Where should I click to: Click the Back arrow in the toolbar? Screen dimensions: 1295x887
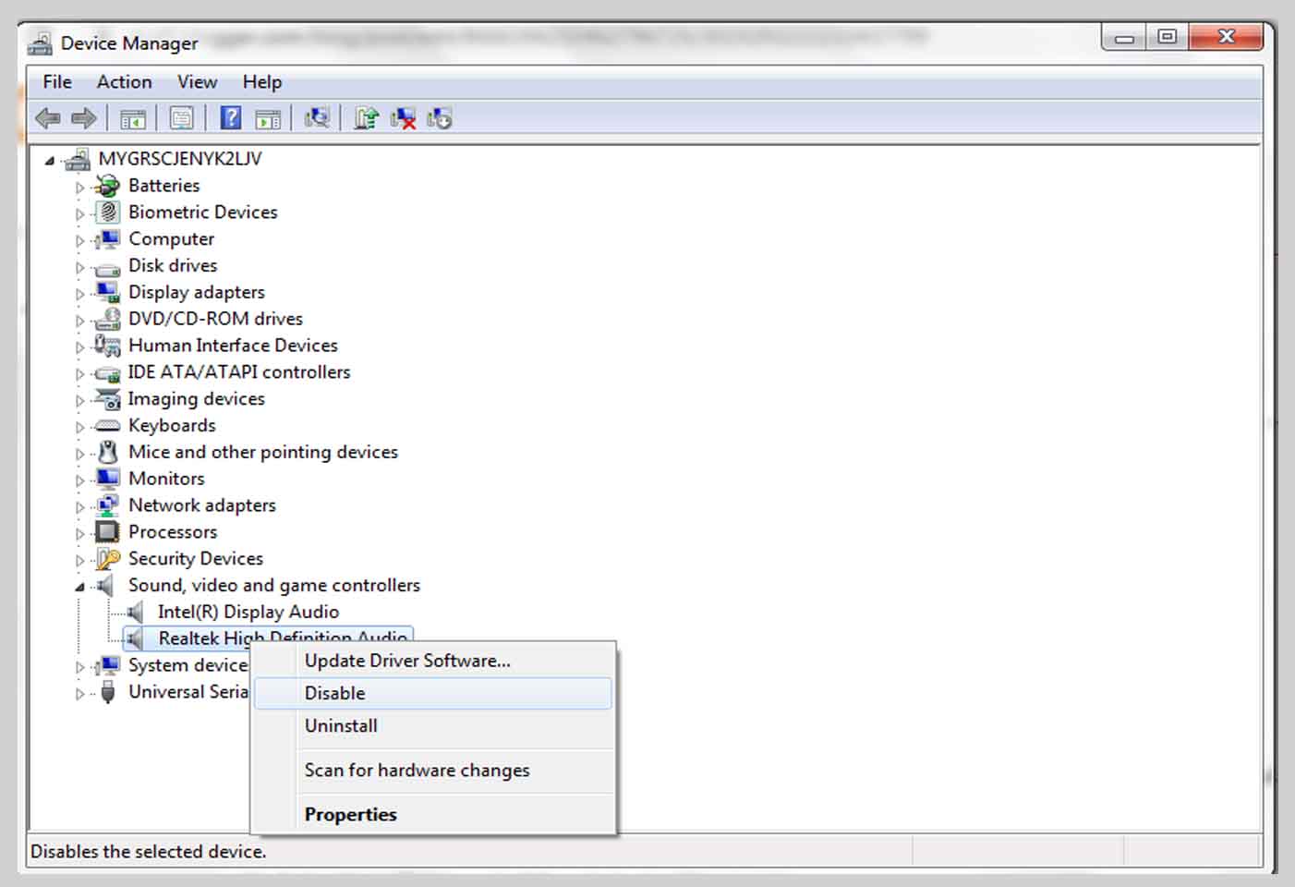(48, 118)
